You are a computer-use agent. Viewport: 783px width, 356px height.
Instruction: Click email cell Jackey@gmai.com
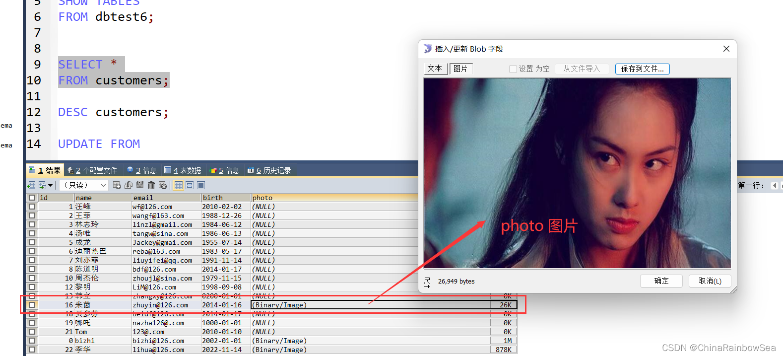tap(166, 242)
